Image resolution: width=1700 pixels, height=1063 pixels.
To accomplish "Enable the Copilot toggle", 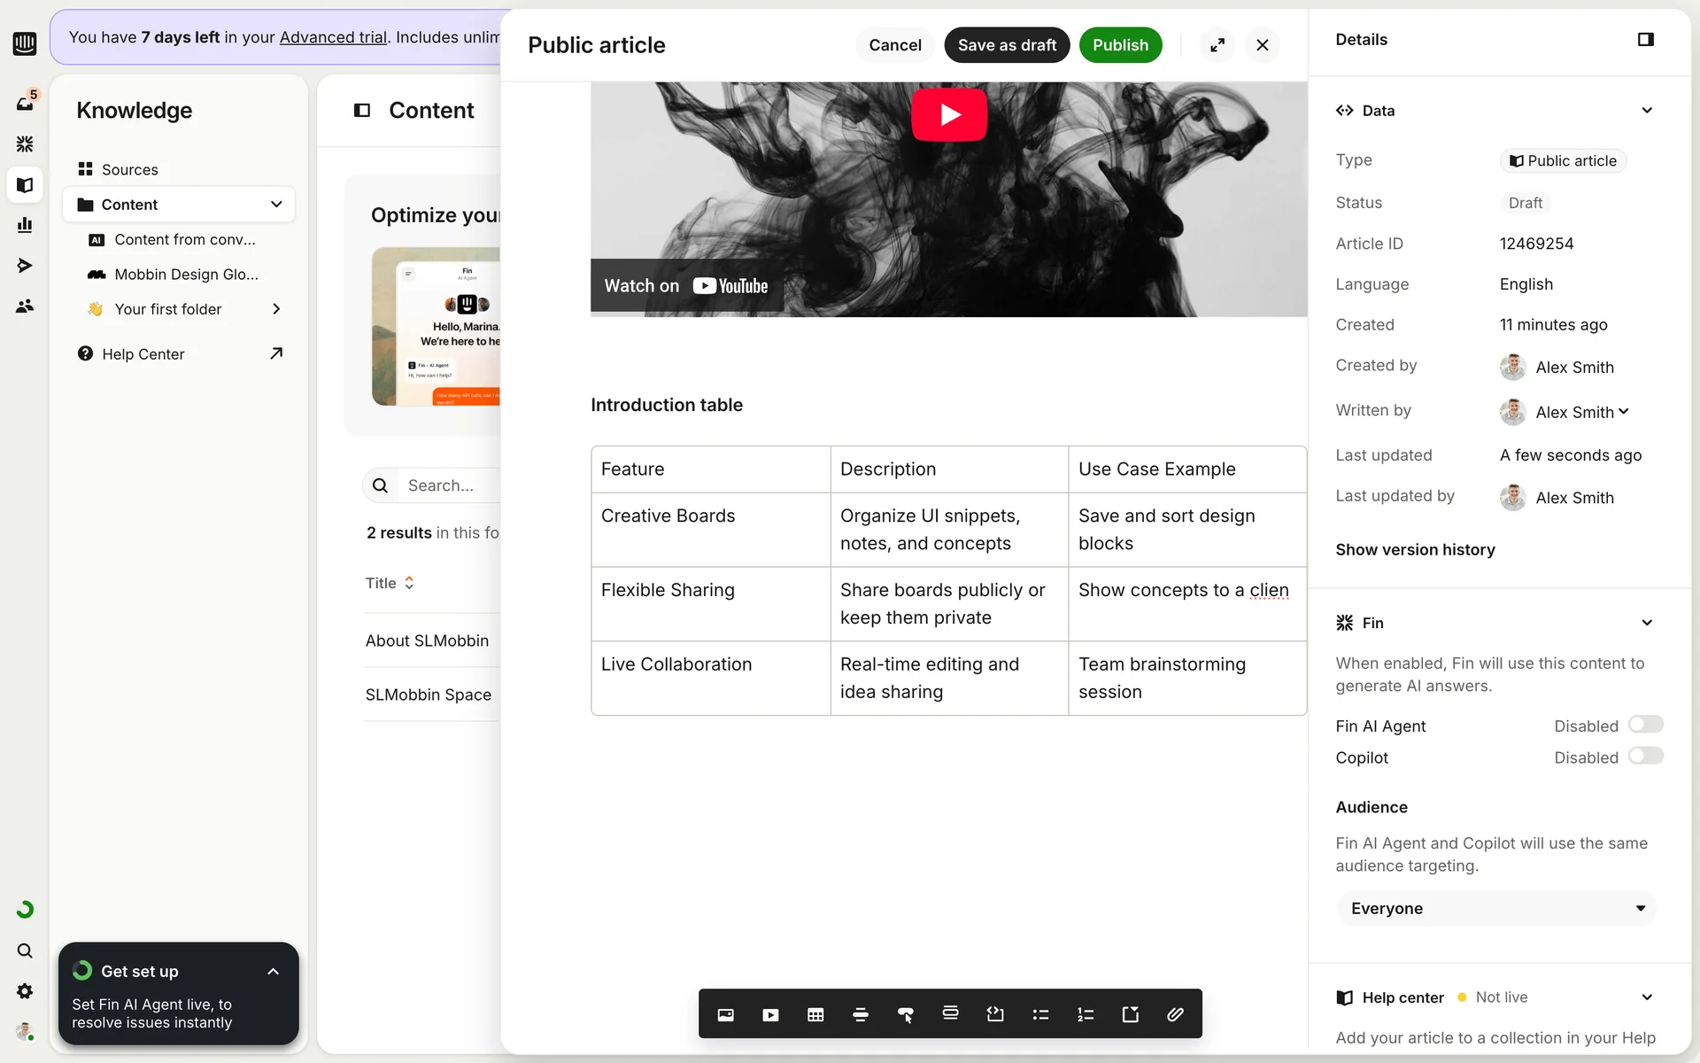I will point(1645,757).
